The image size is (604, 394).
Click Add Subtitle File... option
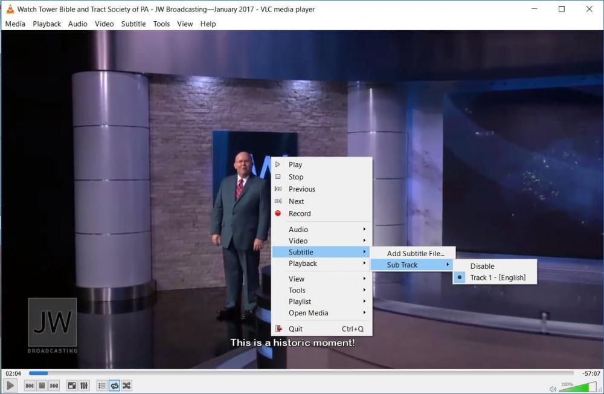coord(415,254)
